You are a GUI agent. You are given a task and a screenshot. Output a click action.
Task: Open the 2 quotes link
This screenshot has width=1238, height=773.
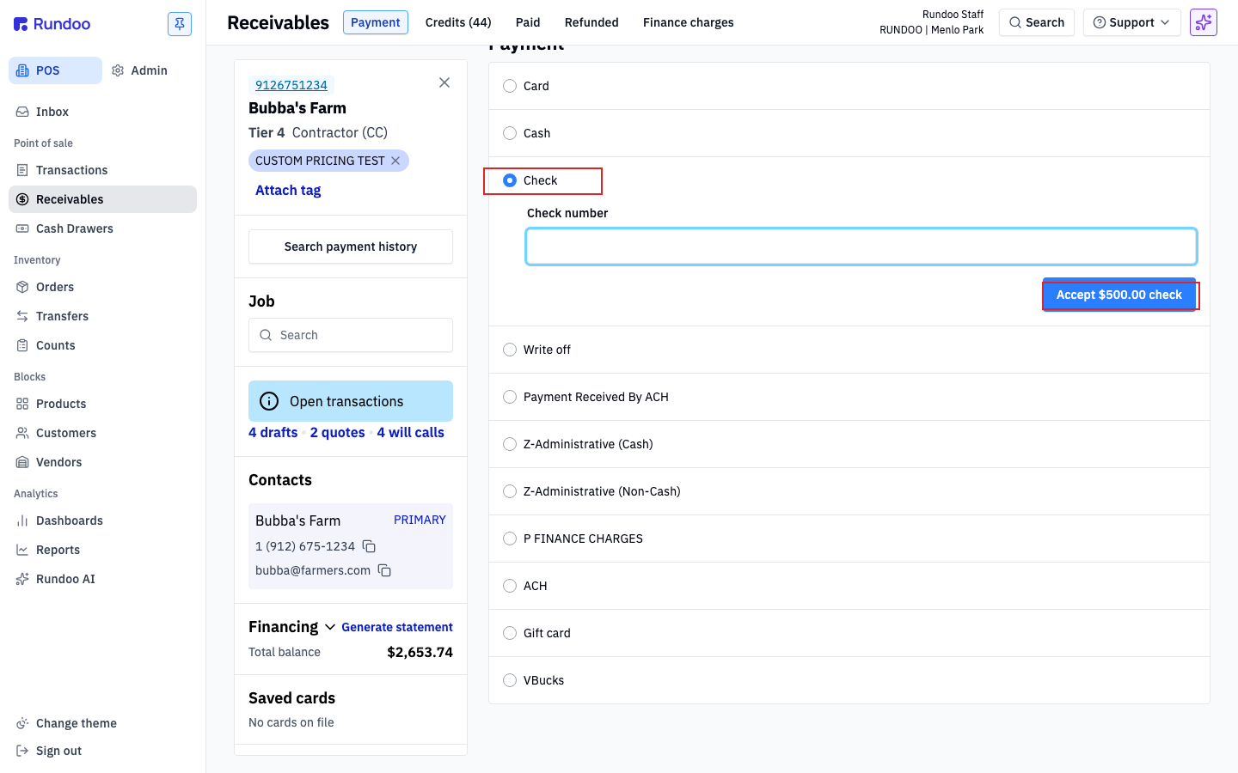338,433
